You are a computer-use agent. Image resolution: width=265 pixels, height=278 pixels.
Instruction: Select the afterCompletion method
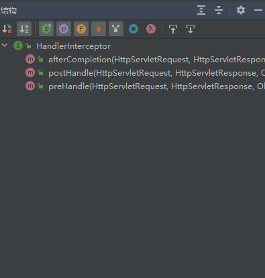tap(156, 60)
